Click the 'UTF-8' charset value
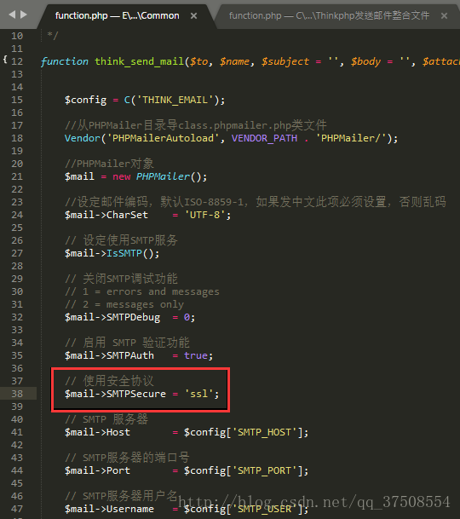 [x=204, y=215]
